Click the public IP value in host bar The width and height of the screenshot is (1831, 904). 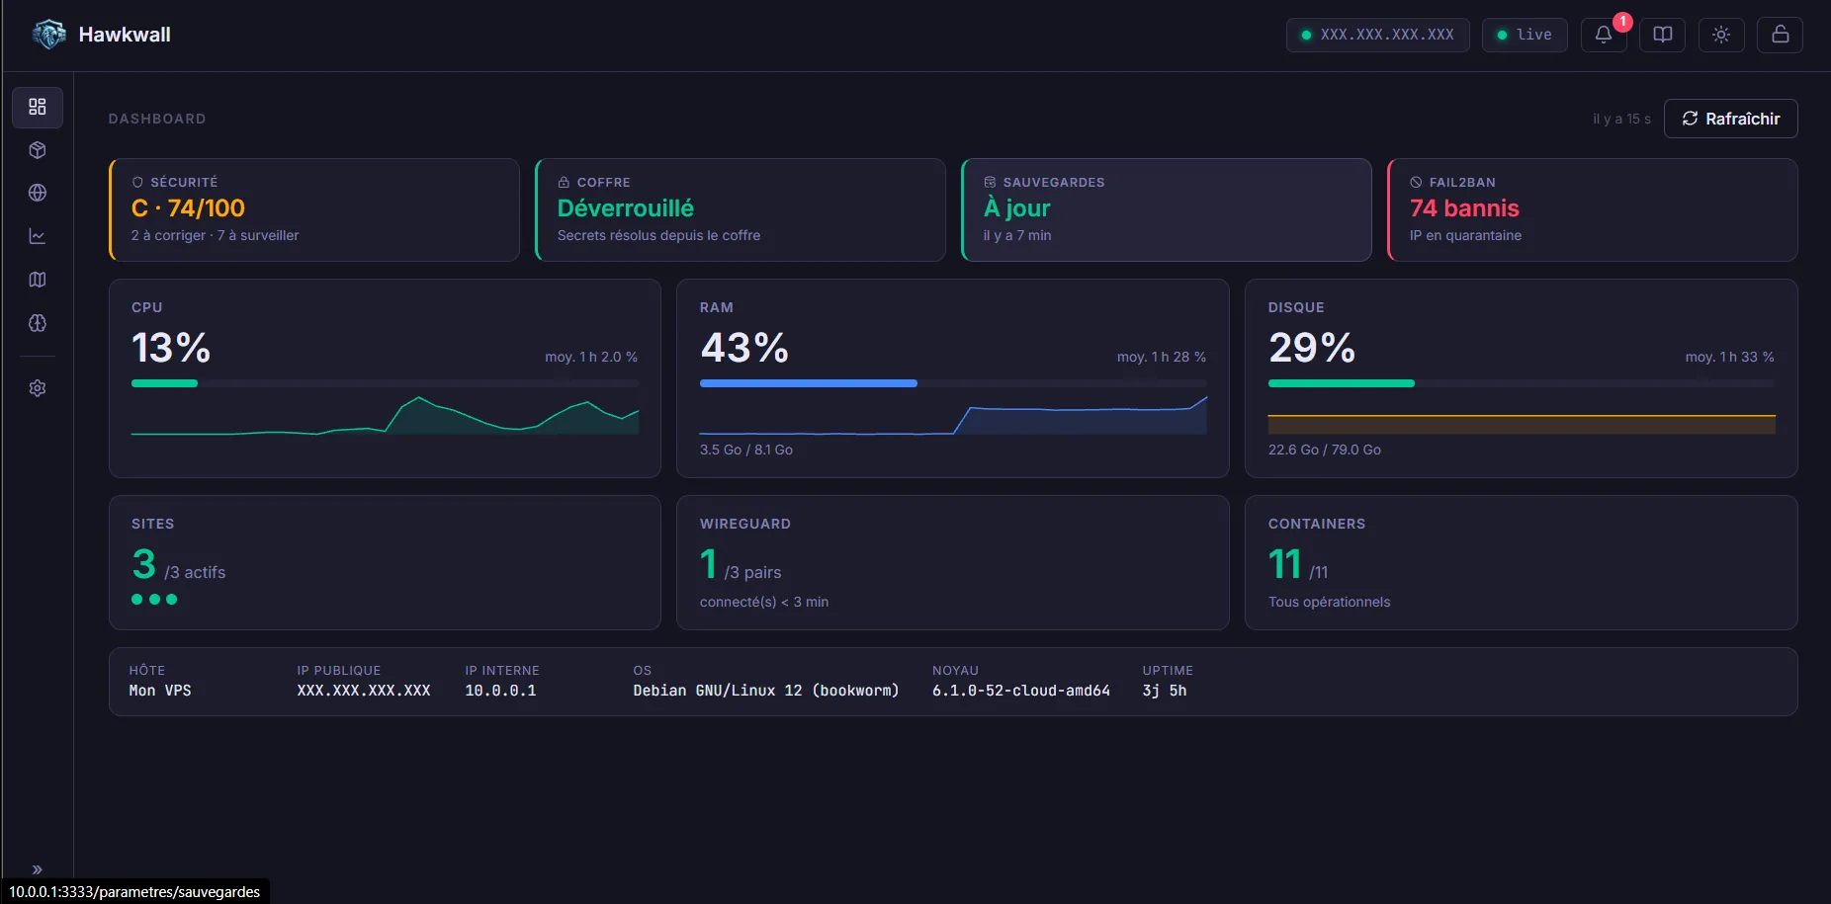click(x=364, y=691)
